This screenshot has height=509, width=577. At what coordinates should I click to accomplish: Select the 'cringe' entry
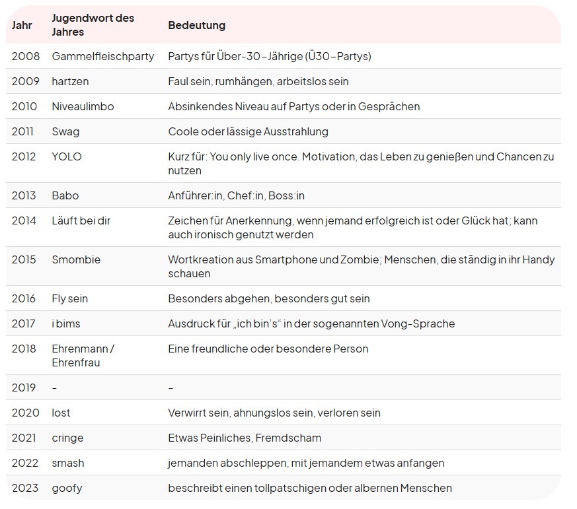coord(67,438)
